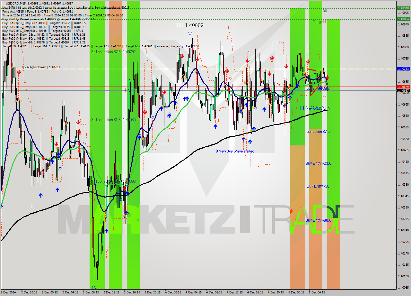Click the red 1.40679 price tag

click(x=403, y=87)
